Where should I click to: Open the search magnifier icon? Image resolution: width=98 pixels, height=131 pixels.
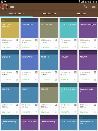point(86,7)
